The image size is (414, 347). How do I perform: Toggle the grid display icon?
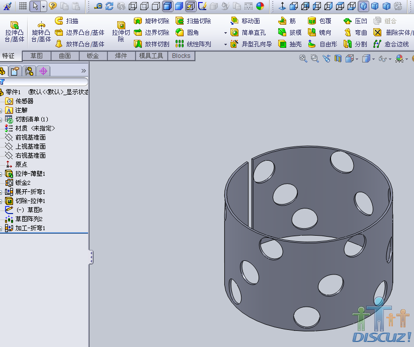(23, 6)
